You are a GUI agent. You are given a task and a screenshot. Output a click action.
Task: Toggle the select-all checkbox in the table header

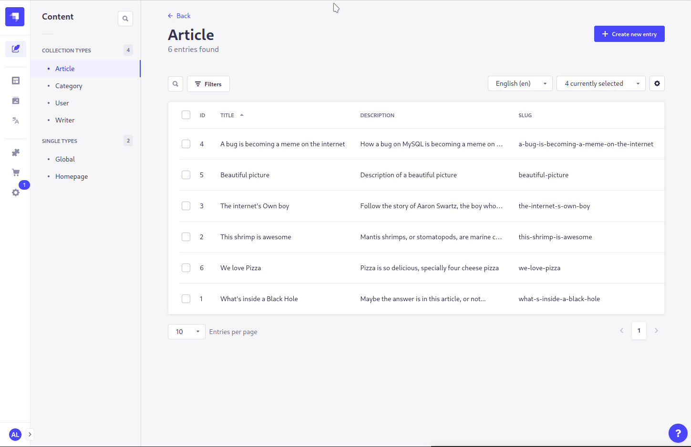(x=186, y=115)
